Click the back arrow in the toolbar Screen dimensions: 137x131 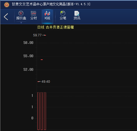point(6,17)
